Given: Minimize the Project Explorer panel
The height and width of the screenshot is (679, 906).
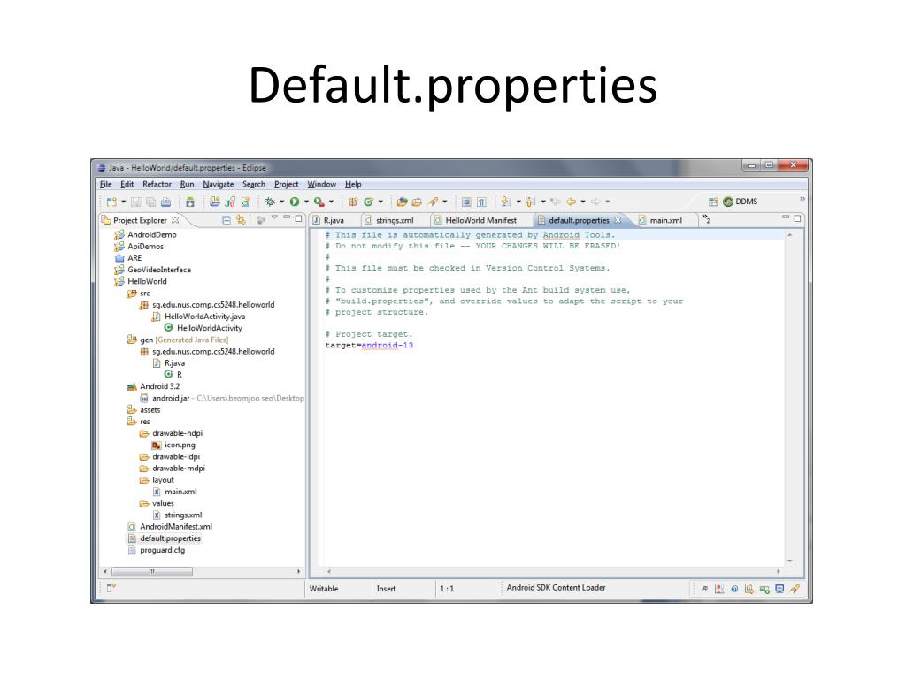Looking at the screenshot, I should pyautogui.click(x=287, y=218).
